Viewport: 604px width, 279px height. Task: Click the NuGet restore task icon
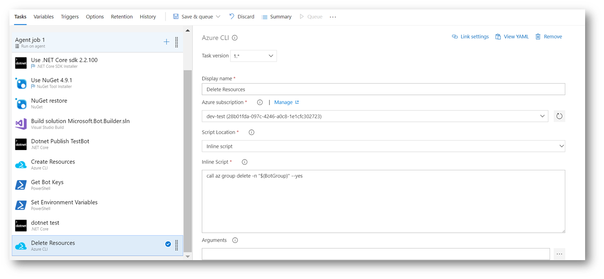pos(21,103)
